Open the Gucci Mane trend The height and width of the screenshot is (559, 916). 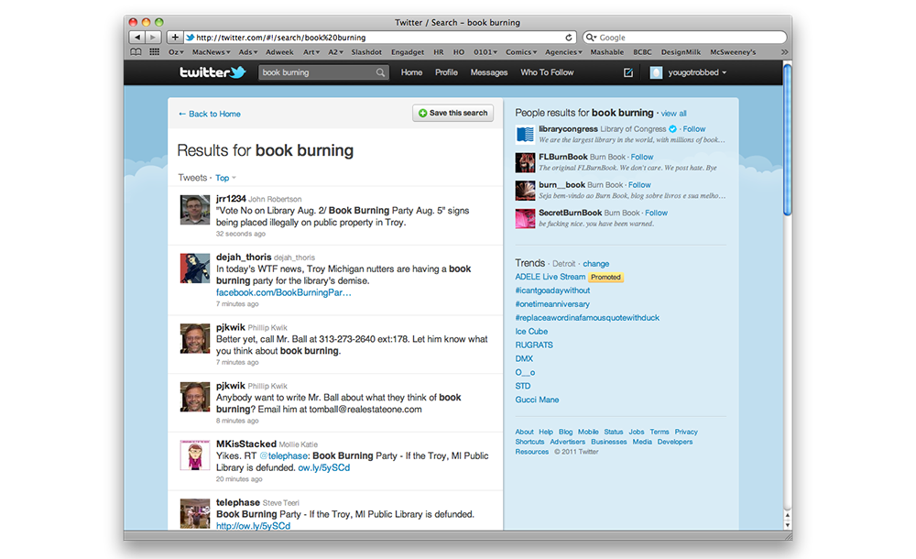(x=537, y=400)
